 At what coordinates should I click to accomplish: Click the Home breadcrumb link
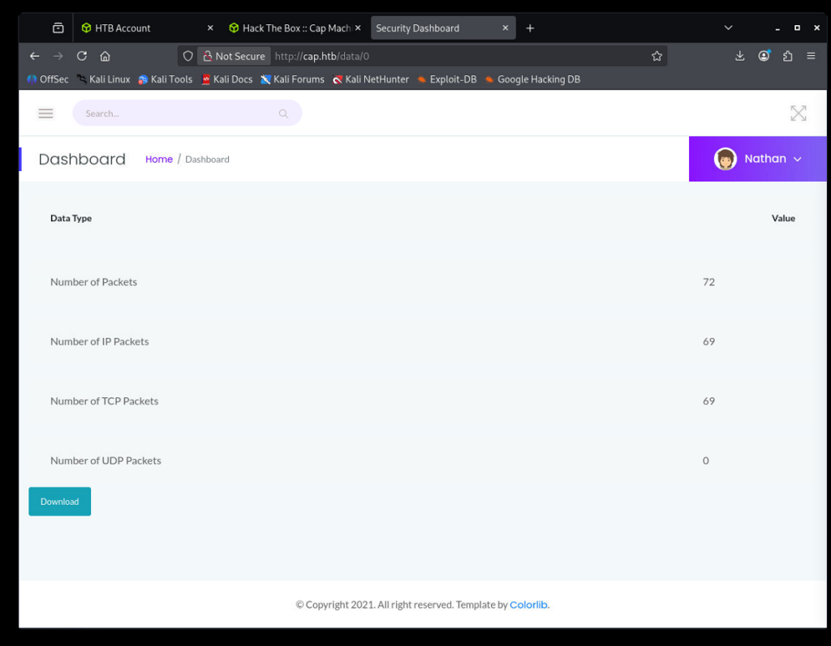159,160
